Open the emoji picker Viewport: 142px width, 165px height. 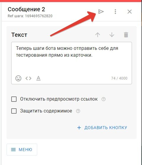[x=18, y=78]
